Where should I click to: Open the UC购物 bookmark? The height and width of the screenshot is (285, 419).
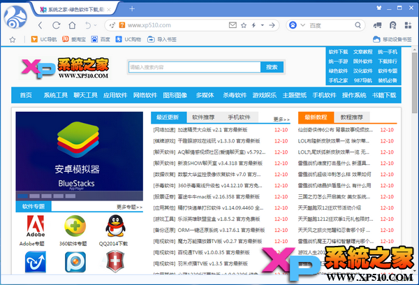coord(128,39)
